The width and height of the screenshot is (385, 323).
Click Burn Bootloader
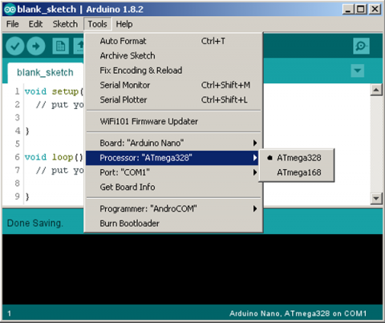(x=173, y=224)
